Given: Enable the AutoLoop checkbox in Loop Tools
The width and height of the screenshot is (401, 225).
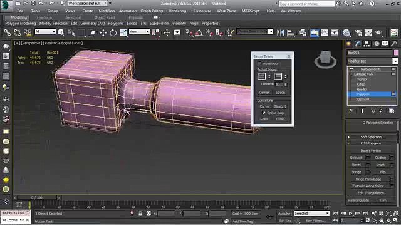Looking at the screenshot, I should (259, 63).
